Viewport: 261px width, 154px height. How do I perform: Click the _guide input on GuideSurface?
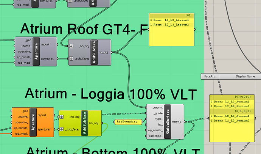tap(158, 113)
